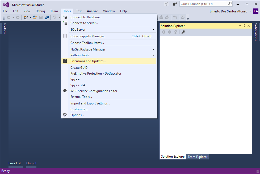The width and height of the screenshot is (260, 174).
Task: Click the Navigate Forward arrow in the main toolbar
Action: pyautogui.click(x=18, y=17)
